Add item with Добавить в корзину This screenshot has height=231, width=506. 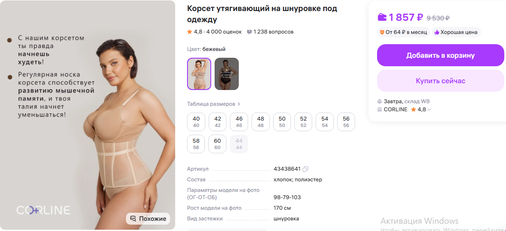[x=441, y=55]
